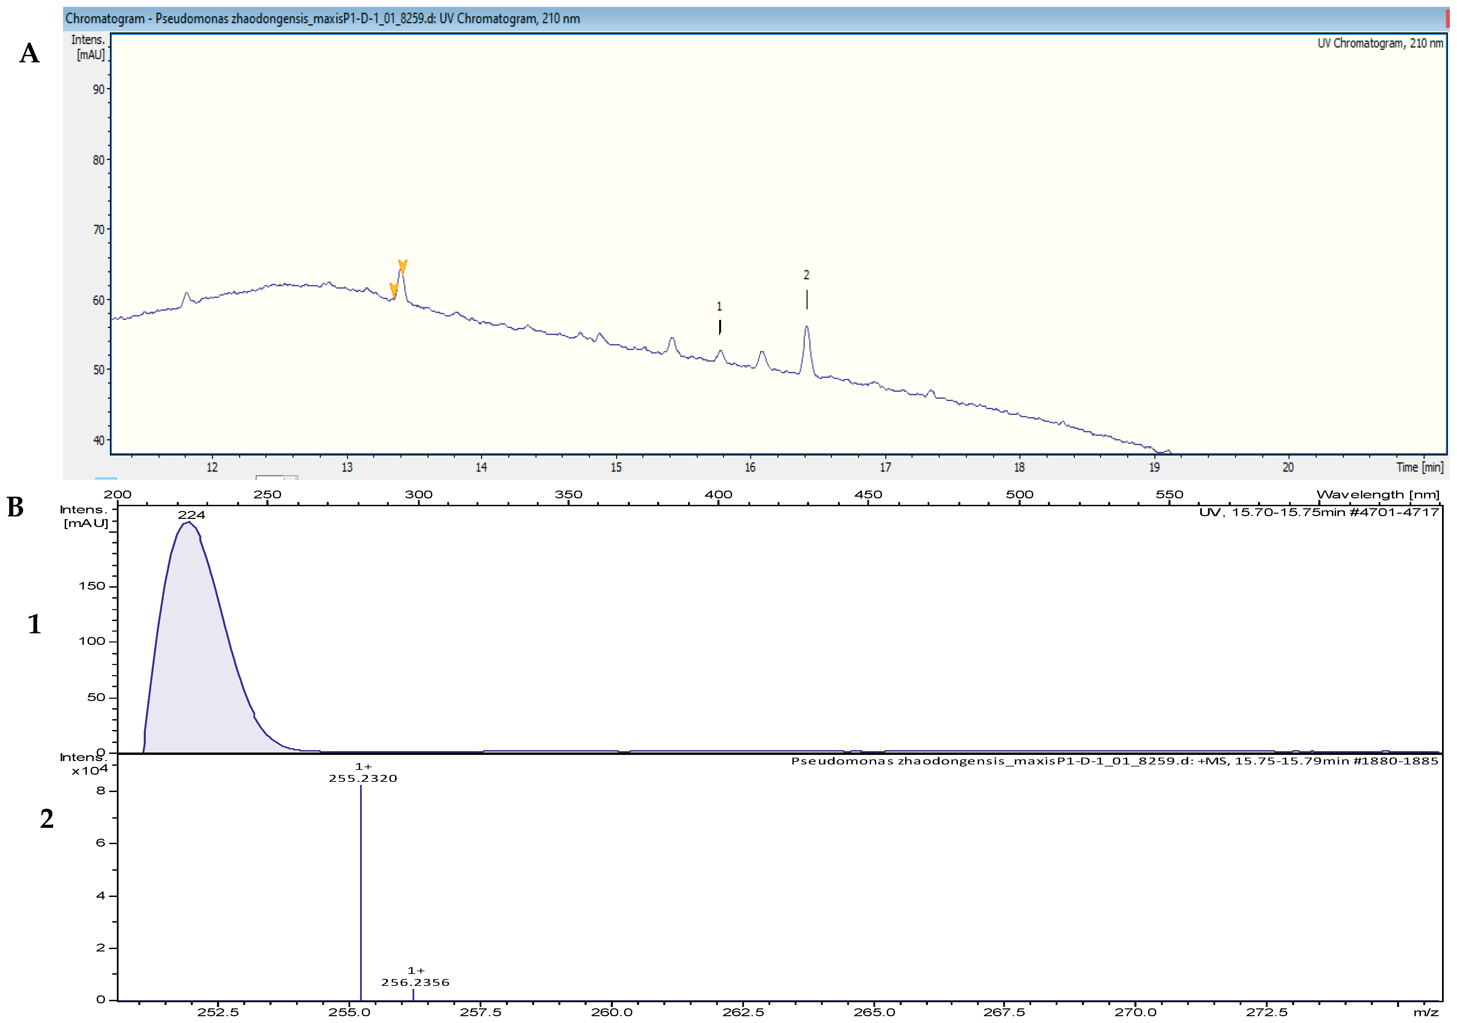The height and width of the screenshot is (1023, 1457).
Task: Select the peak 2 label on the chromatogram
Action: point(806,275)
